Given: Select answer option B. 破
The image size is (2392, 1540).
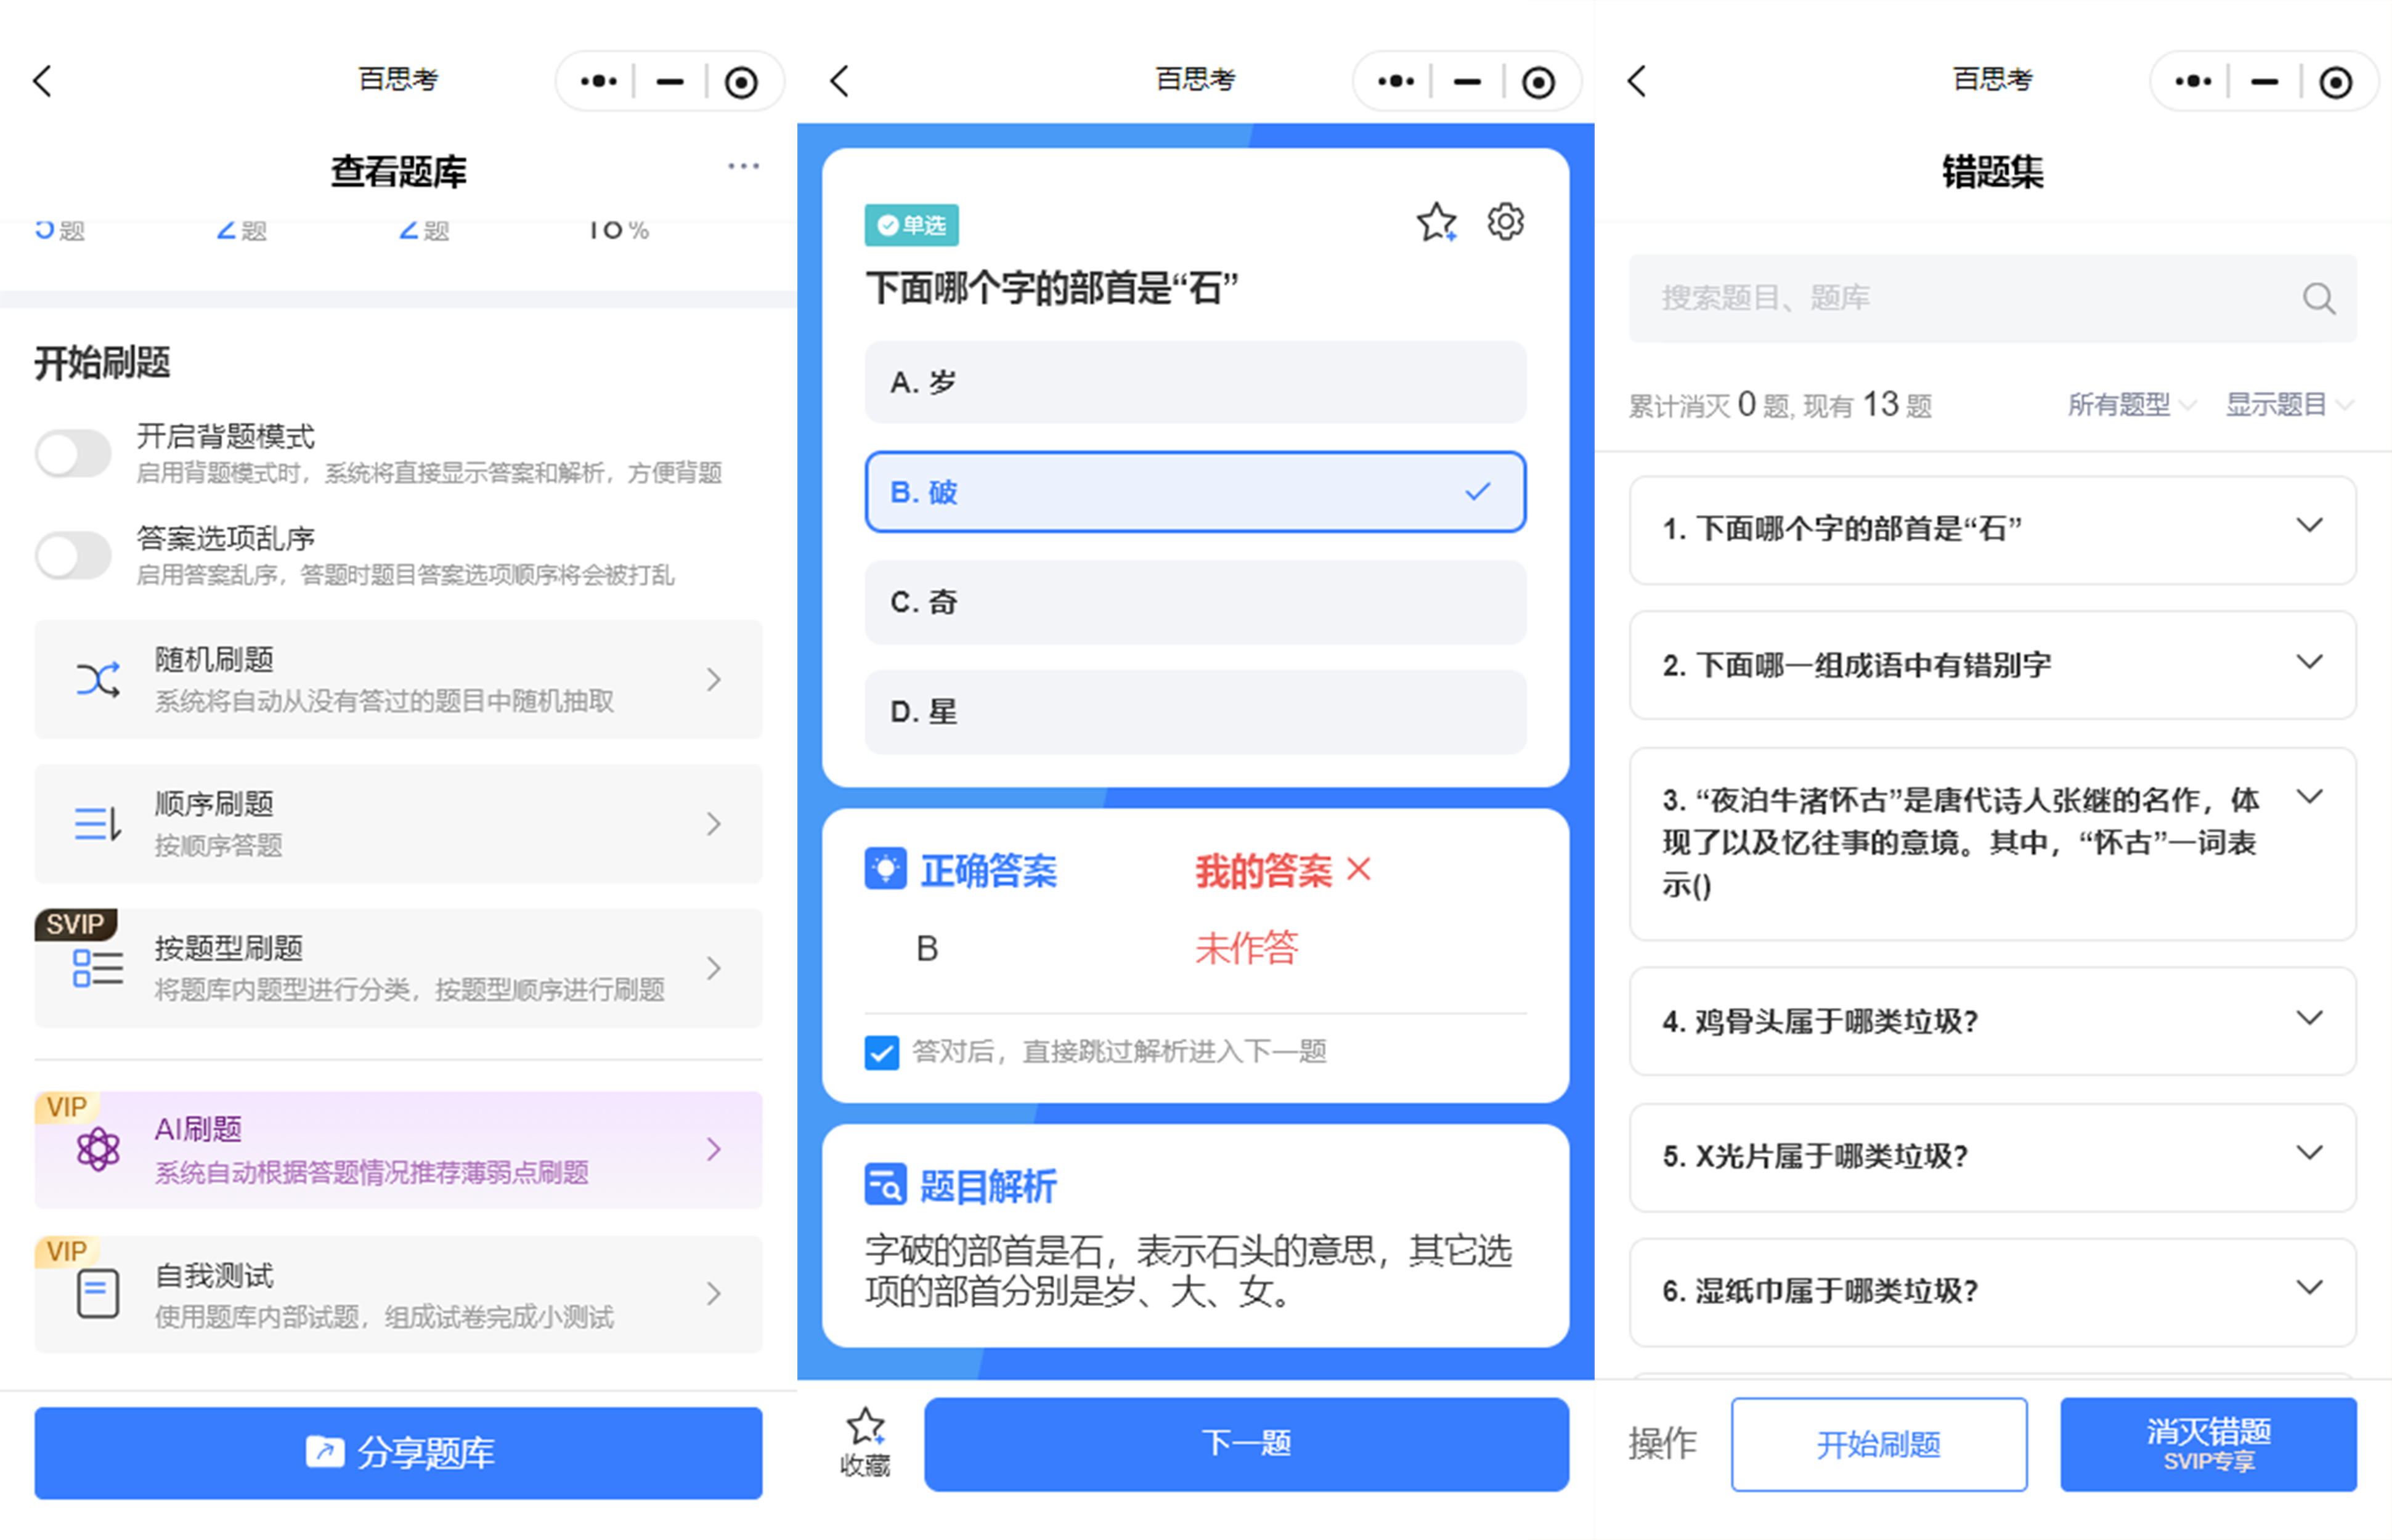Looking at the screenshot, I should point(1195,492).
